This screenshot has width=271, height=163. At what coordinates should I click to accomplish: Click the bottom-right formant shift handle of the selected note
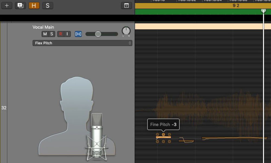pyautogui.click(x=169, y=141)
